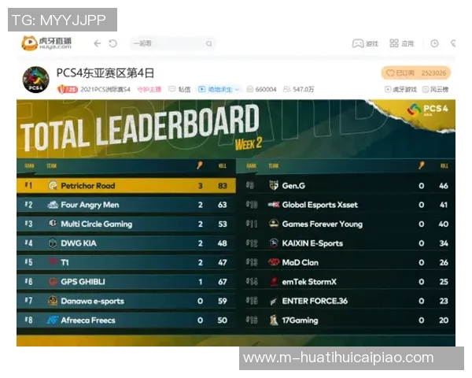Image resolution: width=472 pixels, height=378 pixels.
Task: Open watch history clock icon
Action: click(x=434, y=43)
